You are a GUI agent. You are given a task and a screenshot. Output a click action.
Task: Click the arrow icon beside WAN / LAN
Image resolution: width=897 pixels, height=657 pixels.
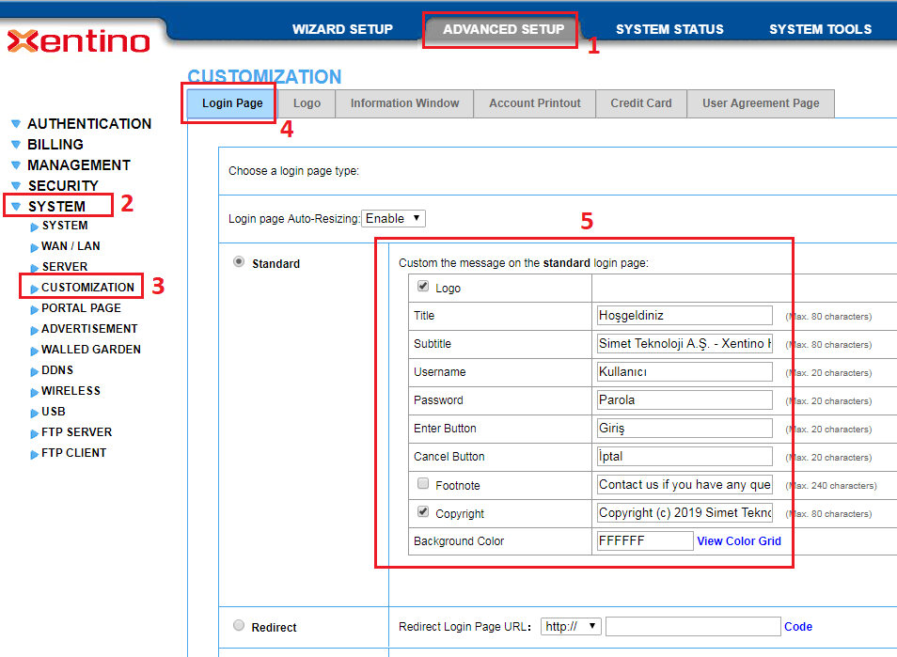click(35, 247)
